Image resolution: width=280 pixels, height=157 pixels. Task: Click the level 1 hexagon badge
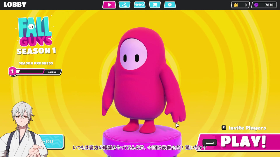12,72
